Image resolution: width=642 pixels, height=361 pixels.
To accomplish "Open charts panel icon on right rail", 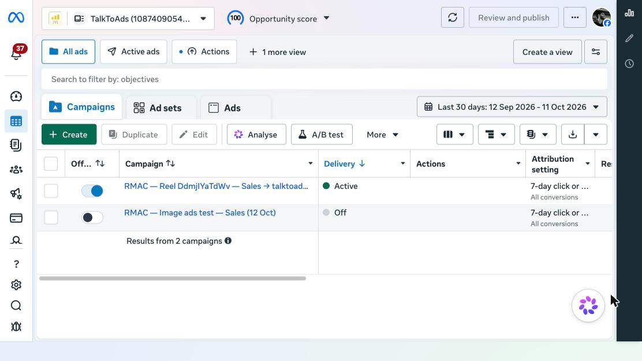I will click(629, 13).
